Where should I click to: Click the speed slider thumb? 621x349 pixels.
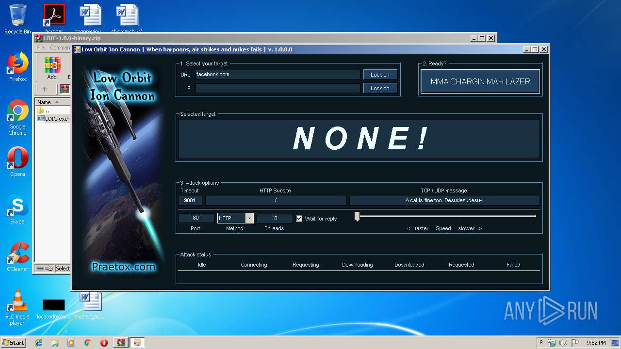(357, 217)
